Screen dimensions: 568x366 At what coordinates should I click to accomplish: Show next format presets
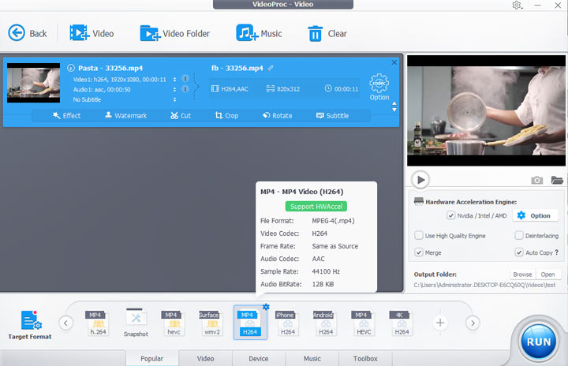473,323
